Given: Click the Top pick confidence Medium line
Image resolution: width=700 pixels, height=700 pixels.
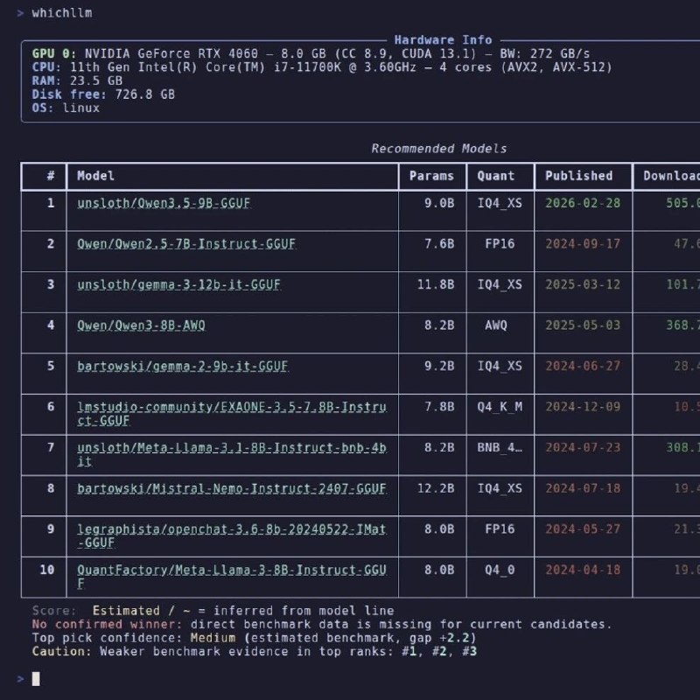Looking at the screenshot, I should 254,638.
